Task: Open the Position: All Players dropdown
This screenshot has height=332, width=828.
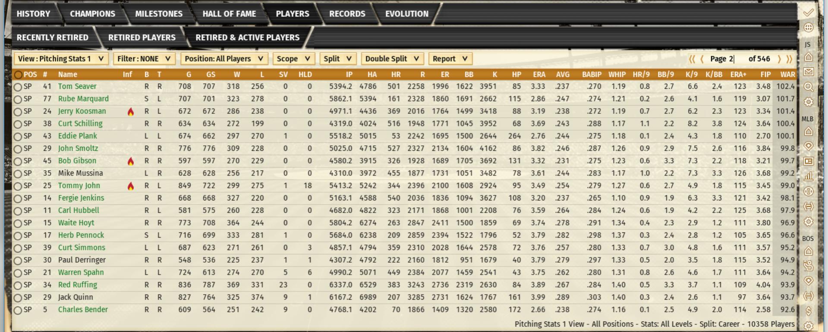Action: tap(224, 59)
